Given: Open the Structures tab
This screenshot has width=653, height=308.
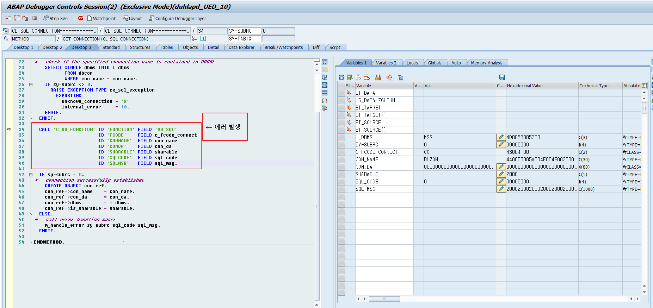Looking at the screenshot, I should click(x=140, y=47).
